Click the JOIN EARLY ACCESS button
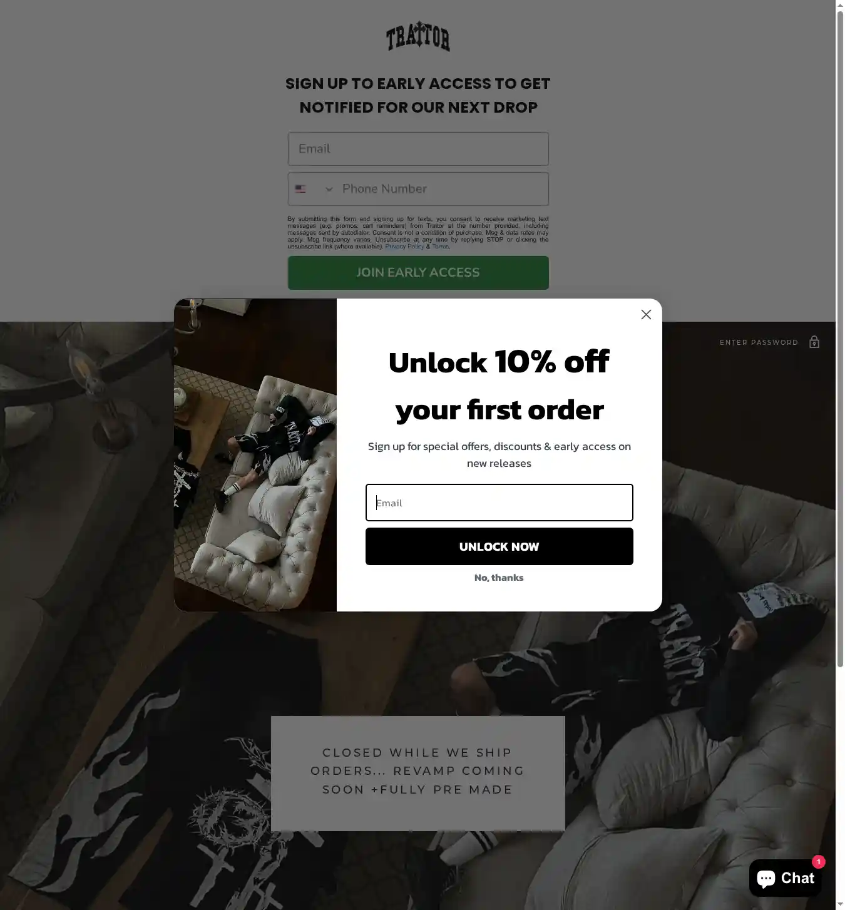Image resolution: width=845 pixels, height=910 pixels. click(418, 273)
